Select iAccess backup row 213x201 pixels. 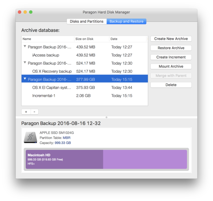84,55
